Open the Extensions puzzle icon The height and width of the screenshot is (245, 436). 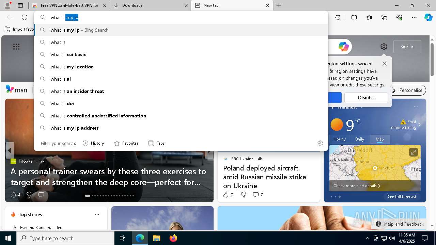click(338, 17)
